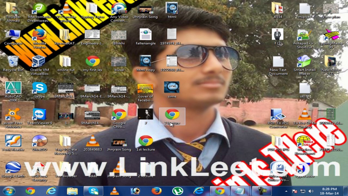The height and width of the screenshot is (196, 348).
Task: Open the Foxit Reader shortcut
Action: [13, 143]
